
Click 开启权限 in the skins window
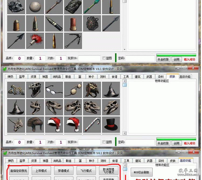pyautogui.click(x=163, y=143)
